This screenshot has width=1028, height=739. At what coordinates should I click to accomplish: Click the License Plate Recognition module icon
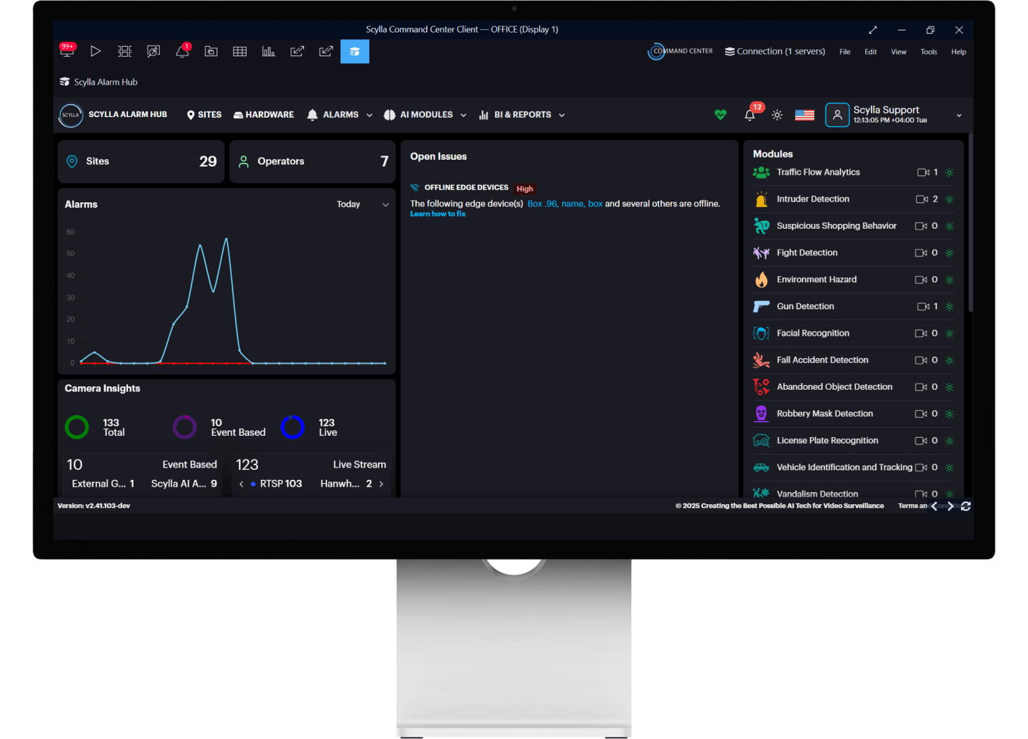coord(761,441)
